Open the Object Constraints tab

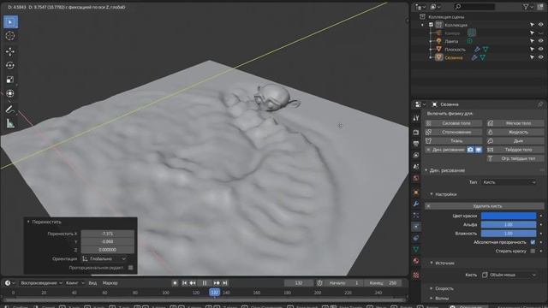pos(416,238)
